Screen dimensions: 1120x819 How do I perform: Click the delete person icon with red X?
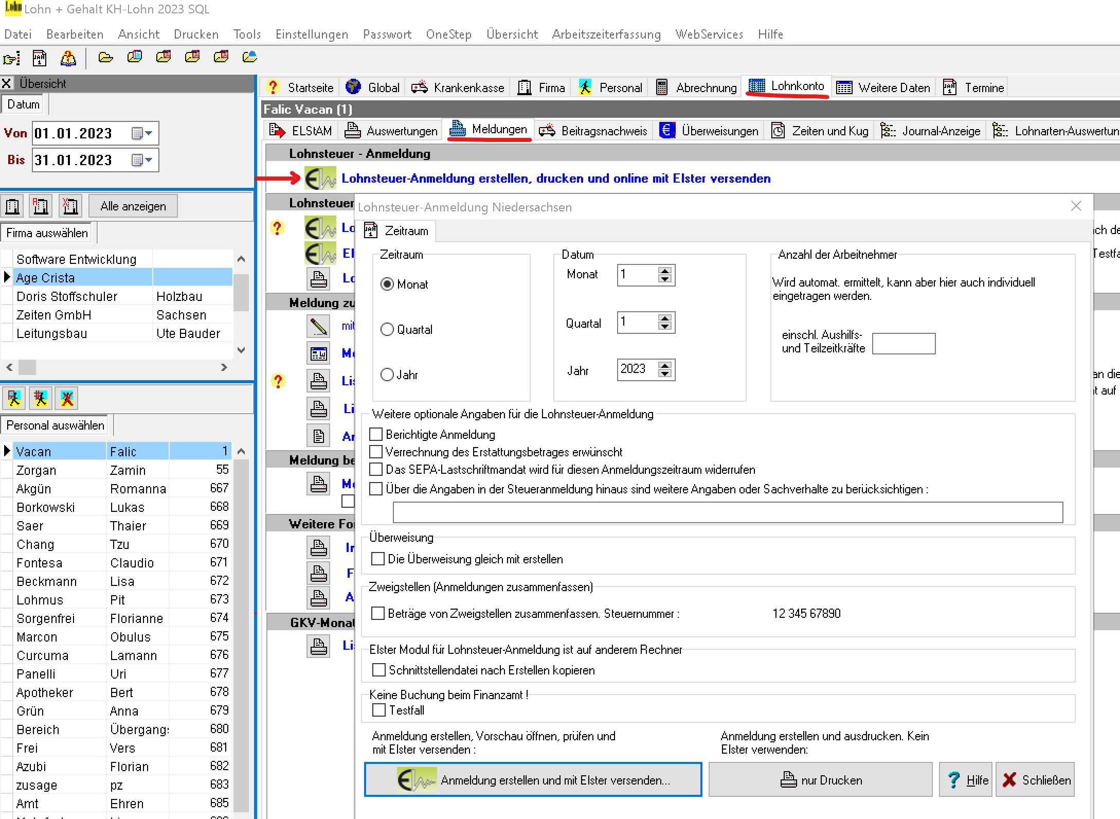(x=67, y=398)
